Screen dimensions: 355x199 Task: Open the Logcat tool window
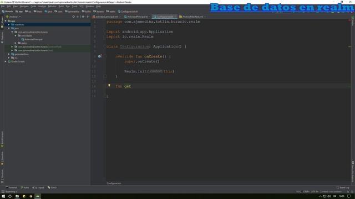coord(38,187)
